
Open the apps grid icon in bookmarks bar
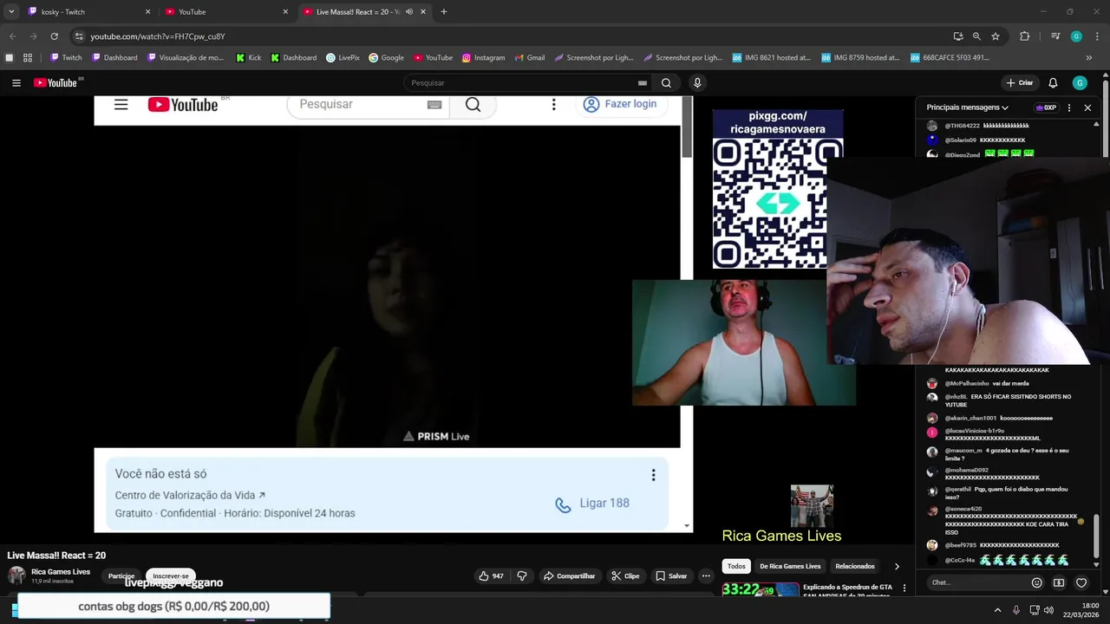coord(28,58)
